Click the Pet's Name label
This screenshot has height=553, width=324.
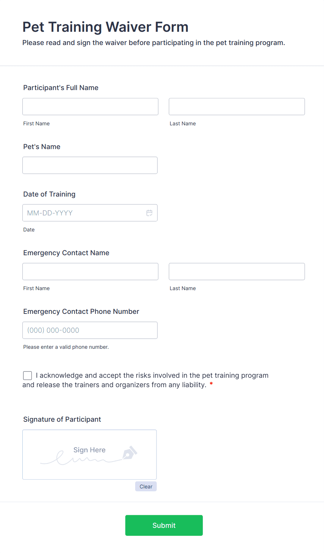pyautogui.click(x=42, y=147)
